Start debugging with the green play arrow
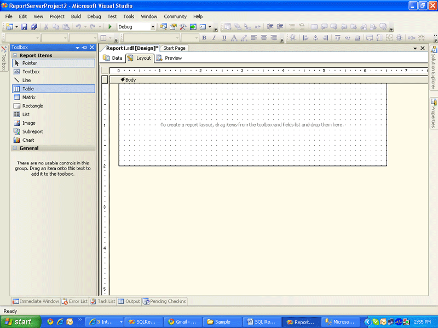This screenshot has height=328, width=438. 110,27
